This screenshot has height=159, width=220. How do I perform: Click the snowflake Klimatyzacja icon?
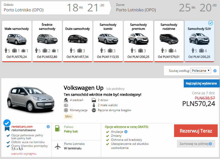tap(66, 110)
